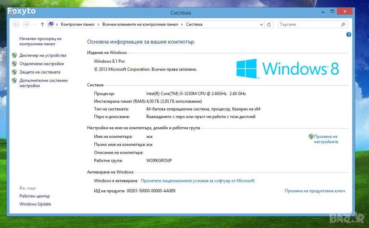369x228 pixels.
Task: Minimize the Система window
Action: (323, 12)
